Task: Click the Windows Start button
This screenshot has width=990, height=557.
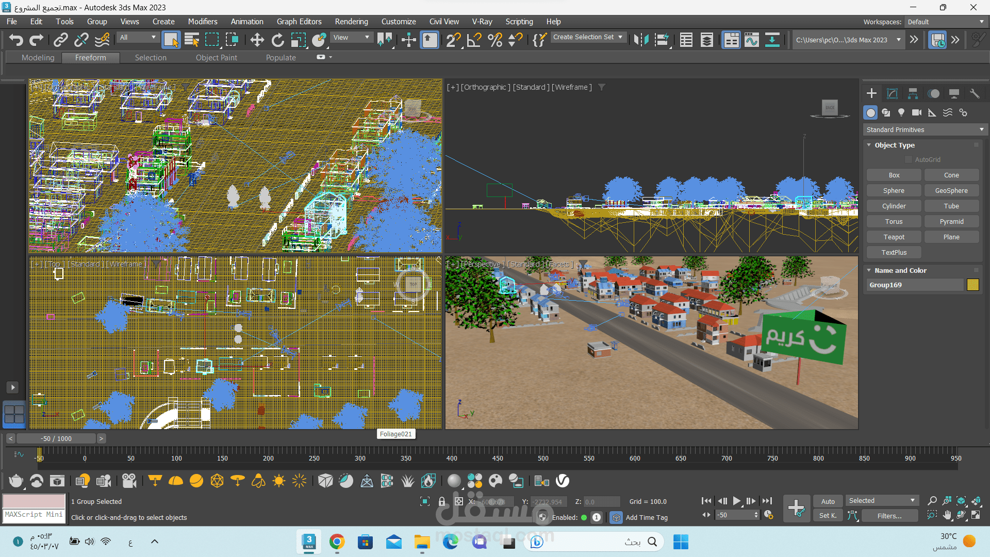Action: coord(681,542)
